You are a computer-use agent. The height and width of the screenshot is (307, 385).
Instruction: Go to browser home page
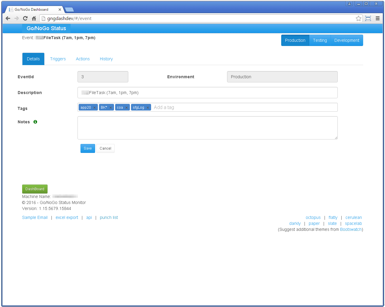tap(34, 19)
